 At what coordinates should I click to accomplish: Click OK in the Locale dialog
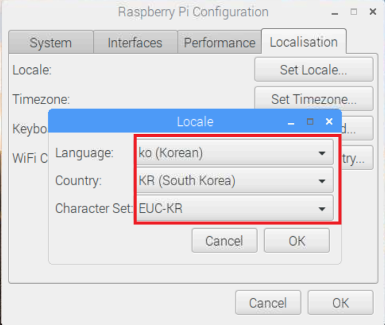click(297, 241)
